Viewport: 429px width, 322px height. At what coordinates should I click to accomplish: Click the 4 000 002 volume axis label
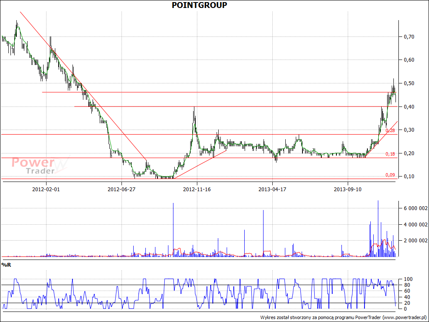tap(416, 225)
